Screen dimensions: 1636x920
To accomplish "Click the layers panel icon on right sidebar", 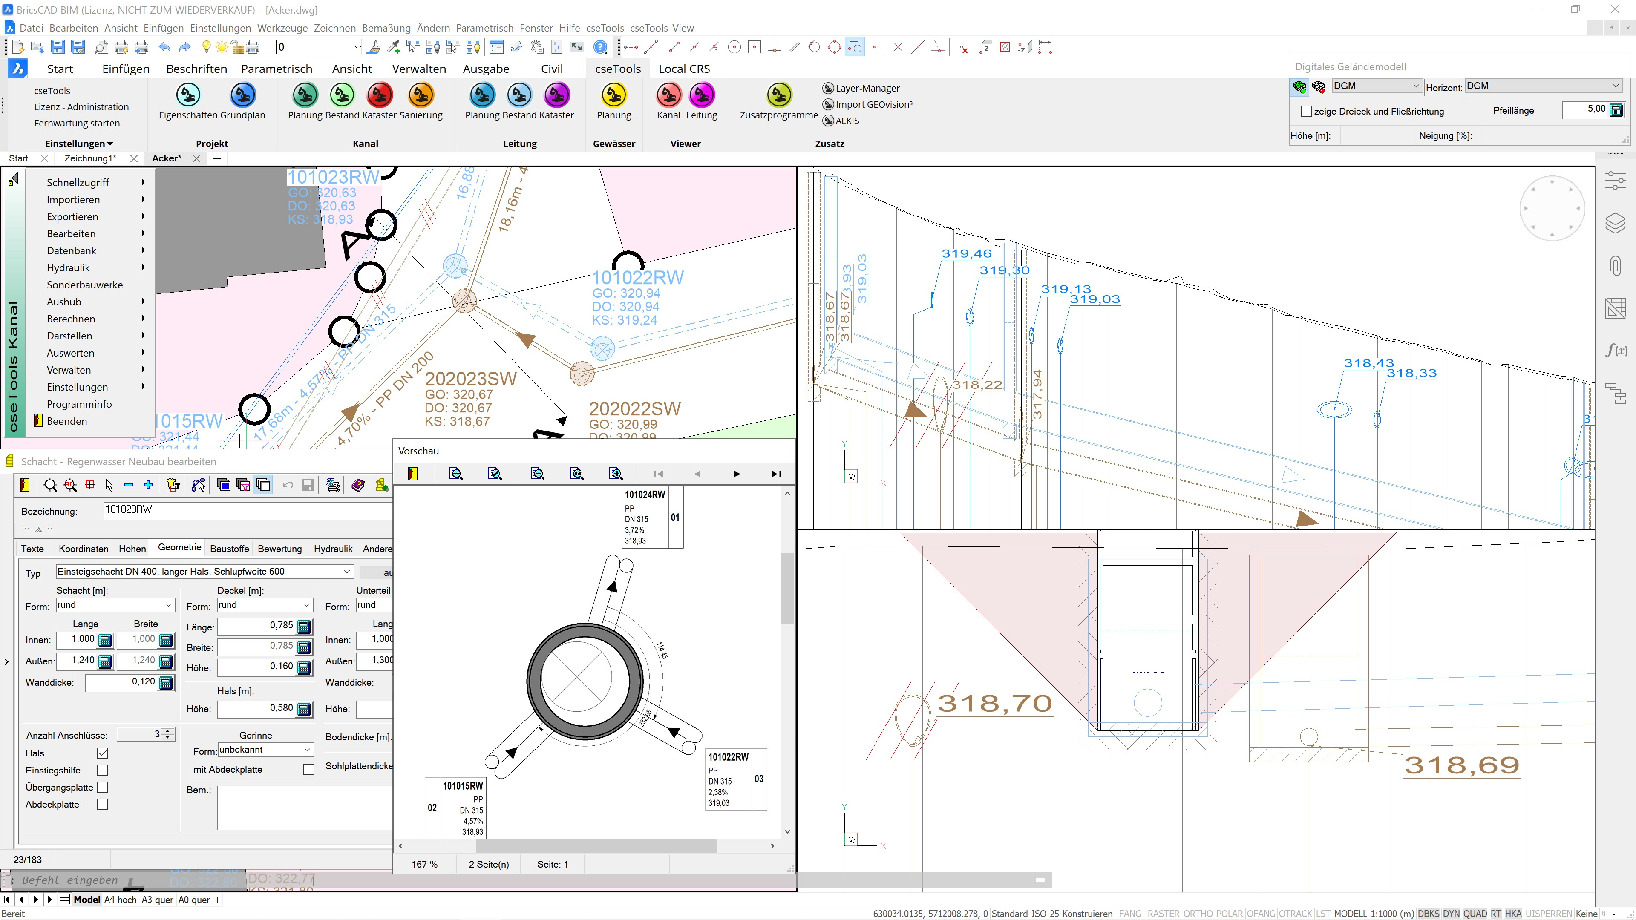I will (x=1615, y=224).
